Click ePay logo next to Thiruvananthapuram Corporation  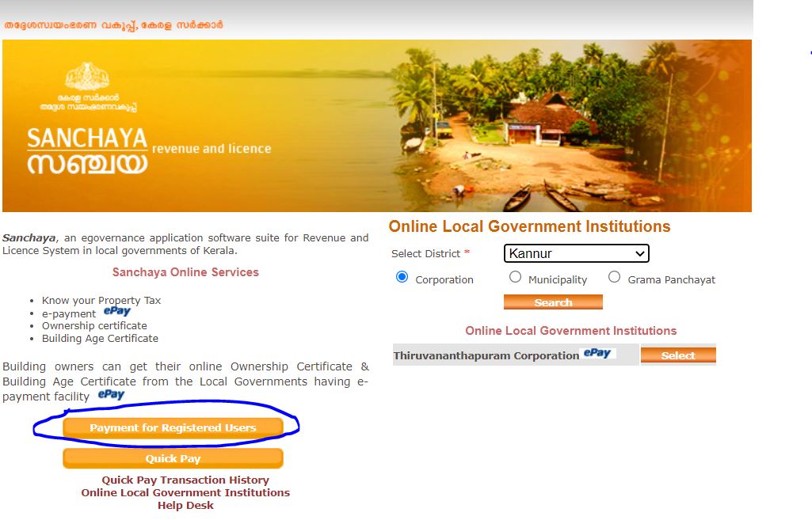tap(597, 353)
